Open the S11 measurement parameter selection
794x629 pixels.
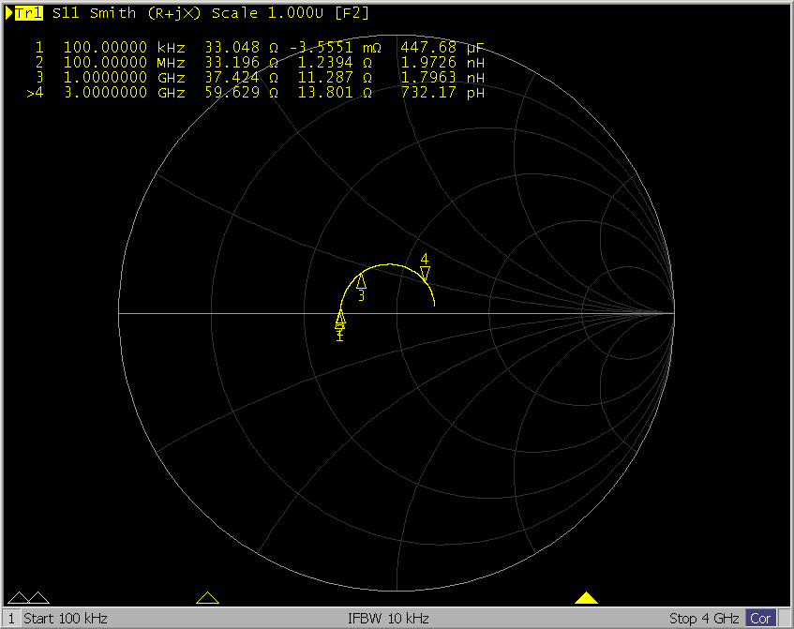pos(67,14)
